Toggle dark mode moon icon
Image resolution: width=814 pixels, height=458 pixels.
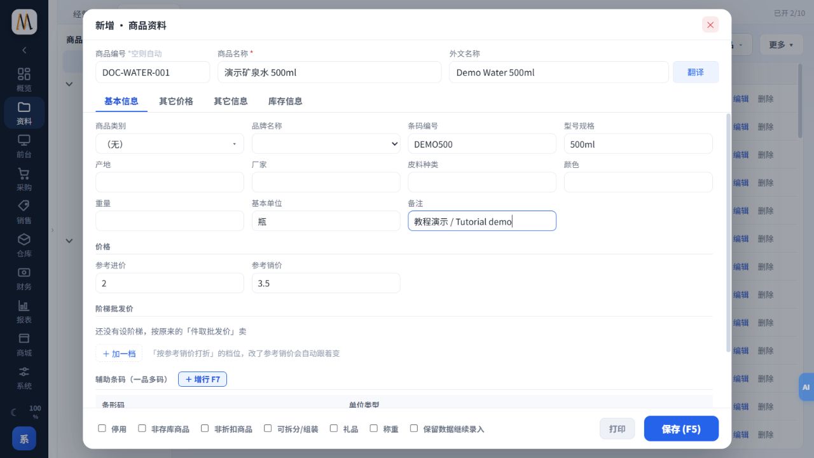(13, 412)
